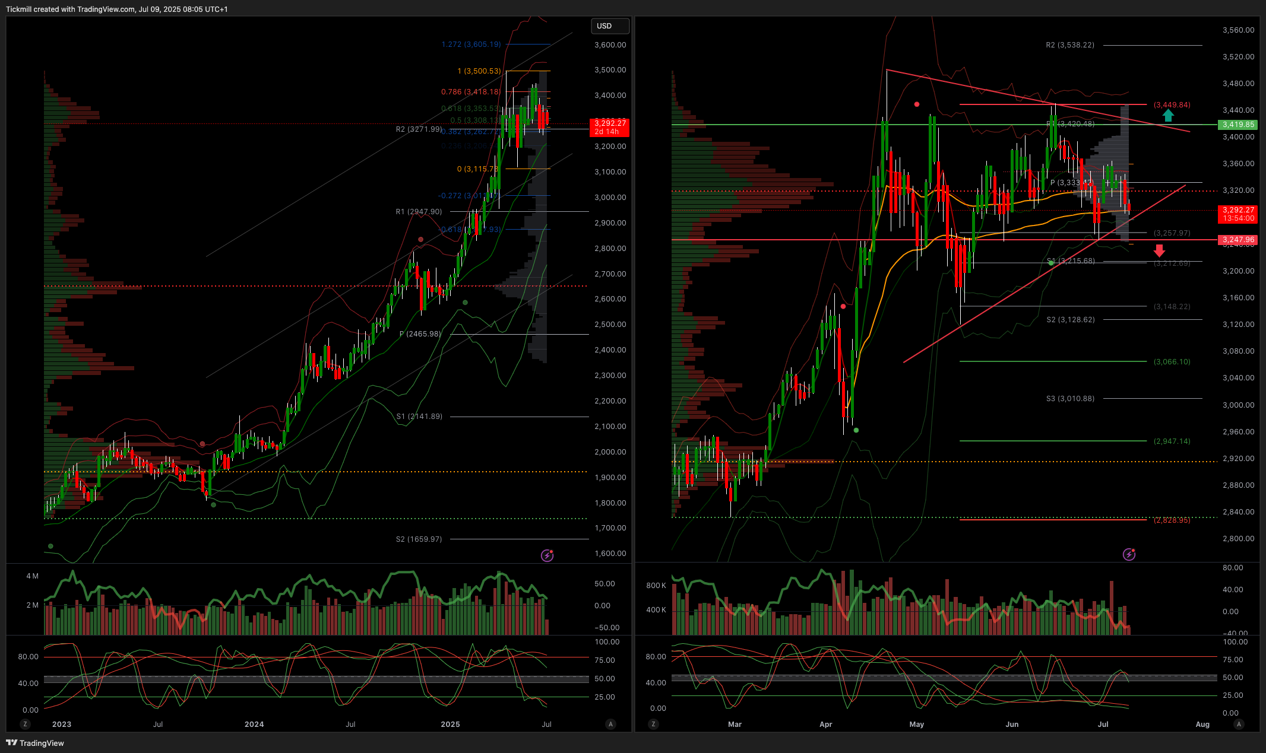Screen dimensions: 1266x753
Task: Click the left chart's Z timezone icon
Action: (x=25, y=724)
